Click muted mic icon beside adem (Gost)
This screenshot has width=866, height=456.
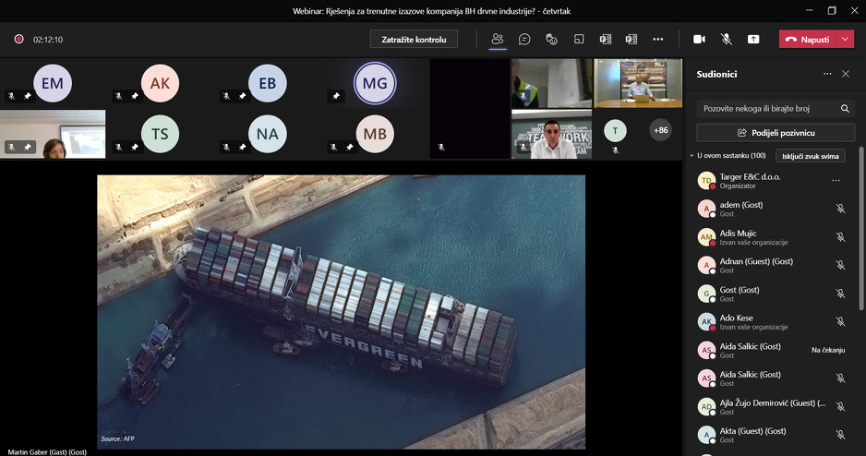pos(840,209)
